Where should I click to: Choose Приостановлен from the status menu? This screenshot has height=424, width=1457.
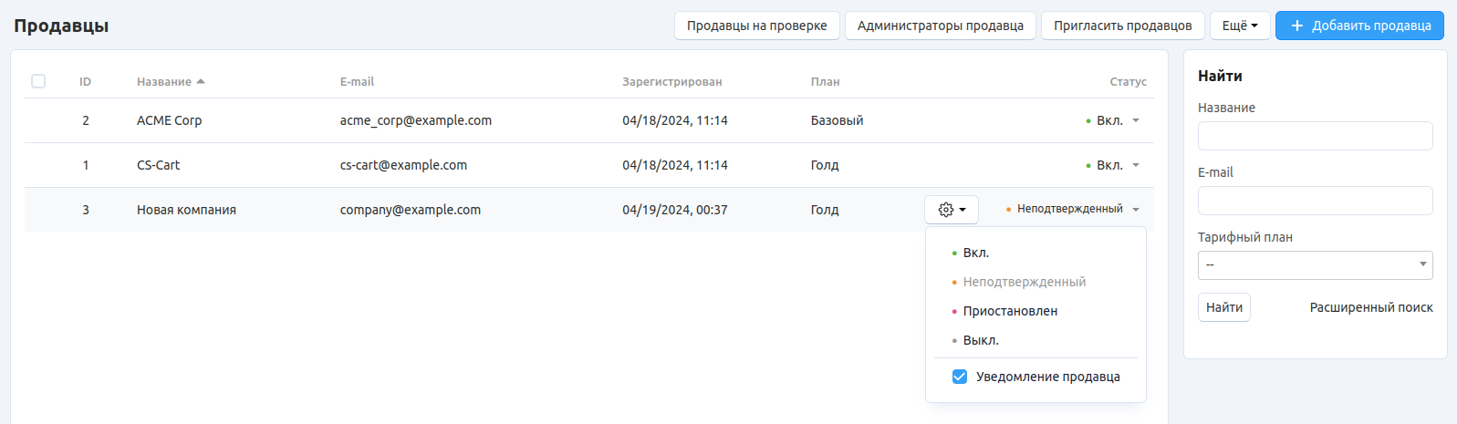point(1010,311)
